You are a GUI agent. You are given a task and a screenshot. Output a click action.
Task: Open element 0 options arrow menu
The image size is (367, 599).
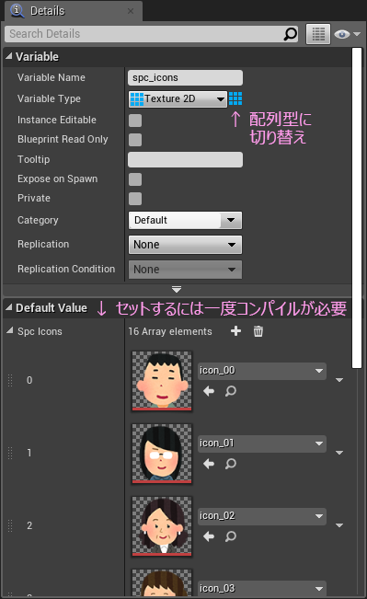click(339, 380)
